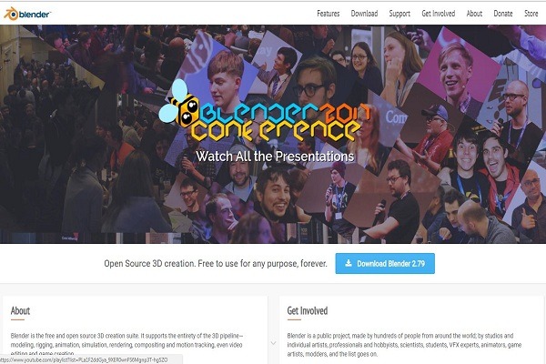Click the About section heading

pos(20,310)
